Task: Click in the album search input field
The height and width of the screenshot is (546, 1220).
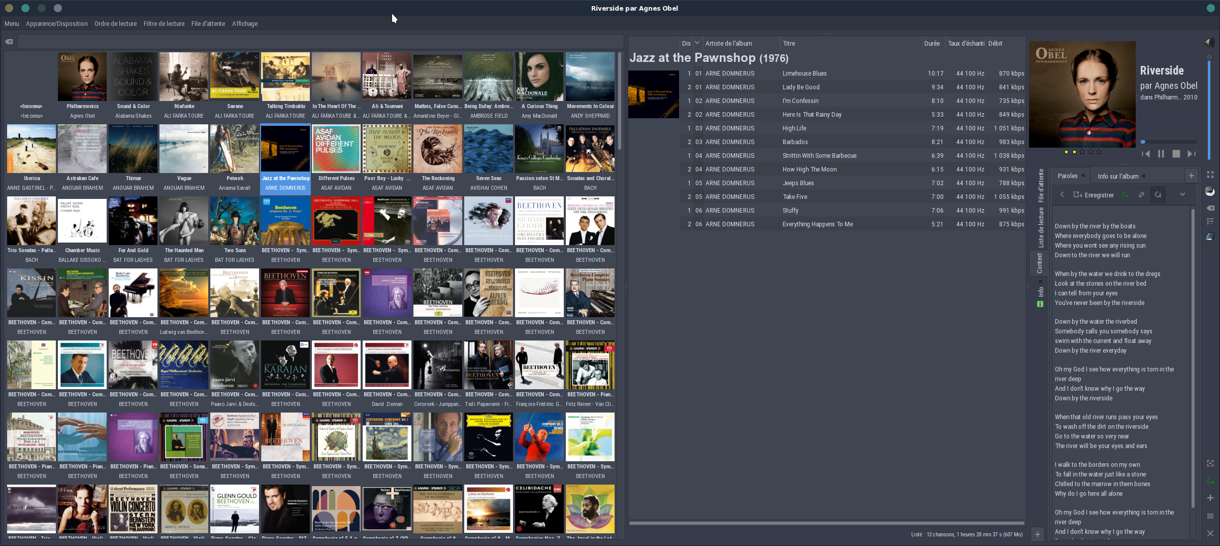Action: coord(320,42)
